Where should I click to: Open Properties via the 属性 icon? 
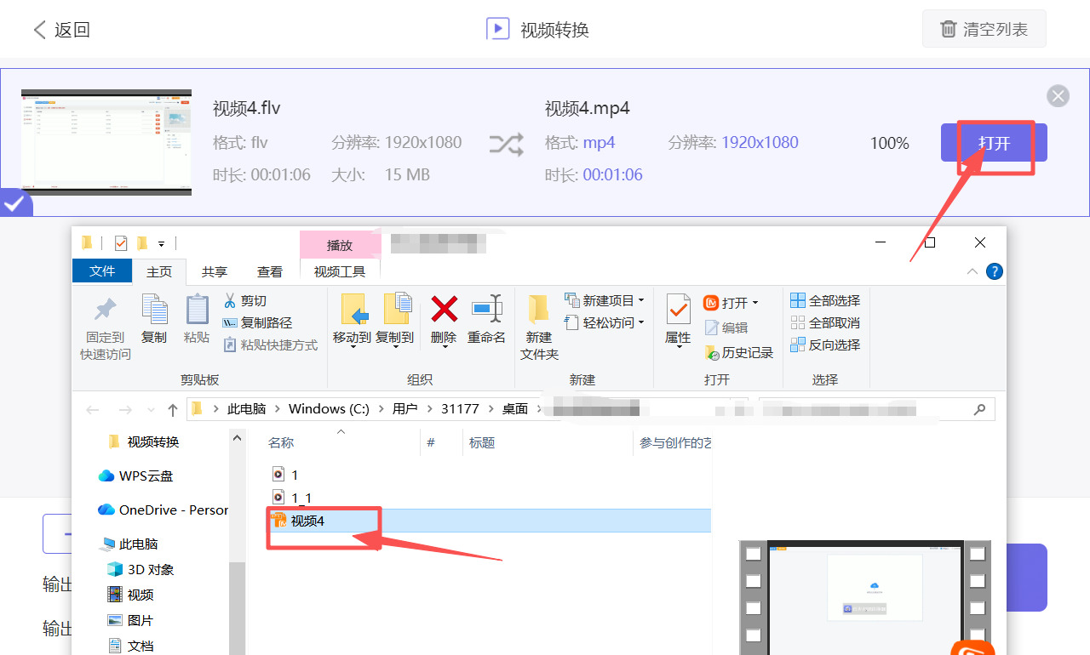(x=677, y=323)
